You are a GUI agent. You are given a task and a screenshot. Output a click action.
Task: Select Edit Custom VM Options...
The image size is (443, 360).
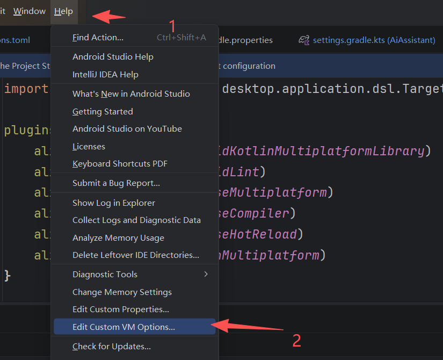tap(135, 327)
